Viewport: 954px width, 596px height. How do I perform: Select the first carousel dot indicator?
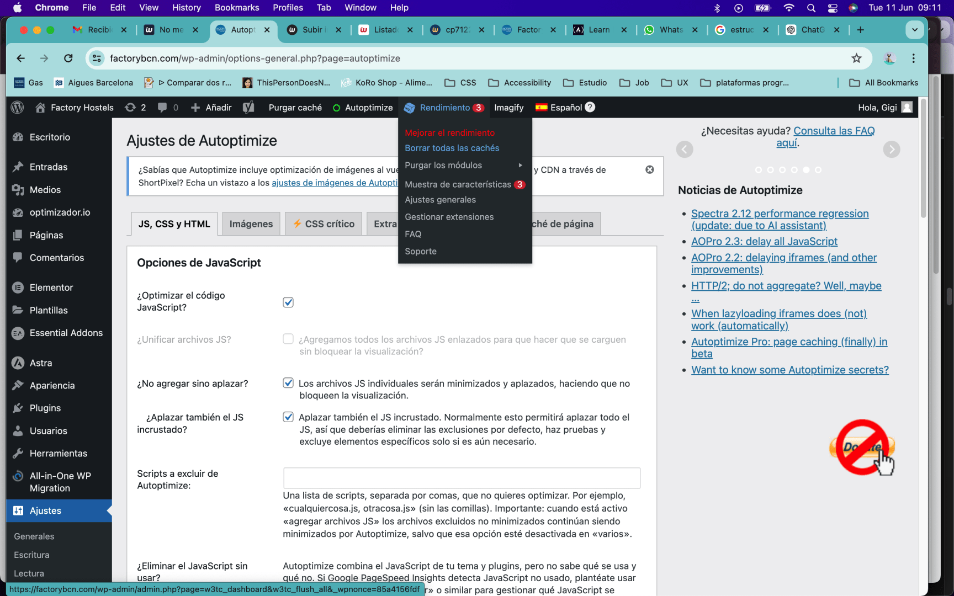[759, 170]
